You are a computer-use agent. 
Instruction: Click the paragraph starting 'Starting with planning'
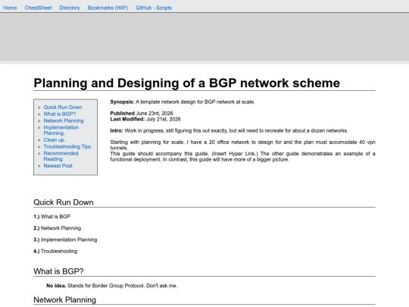pos(242,145)
